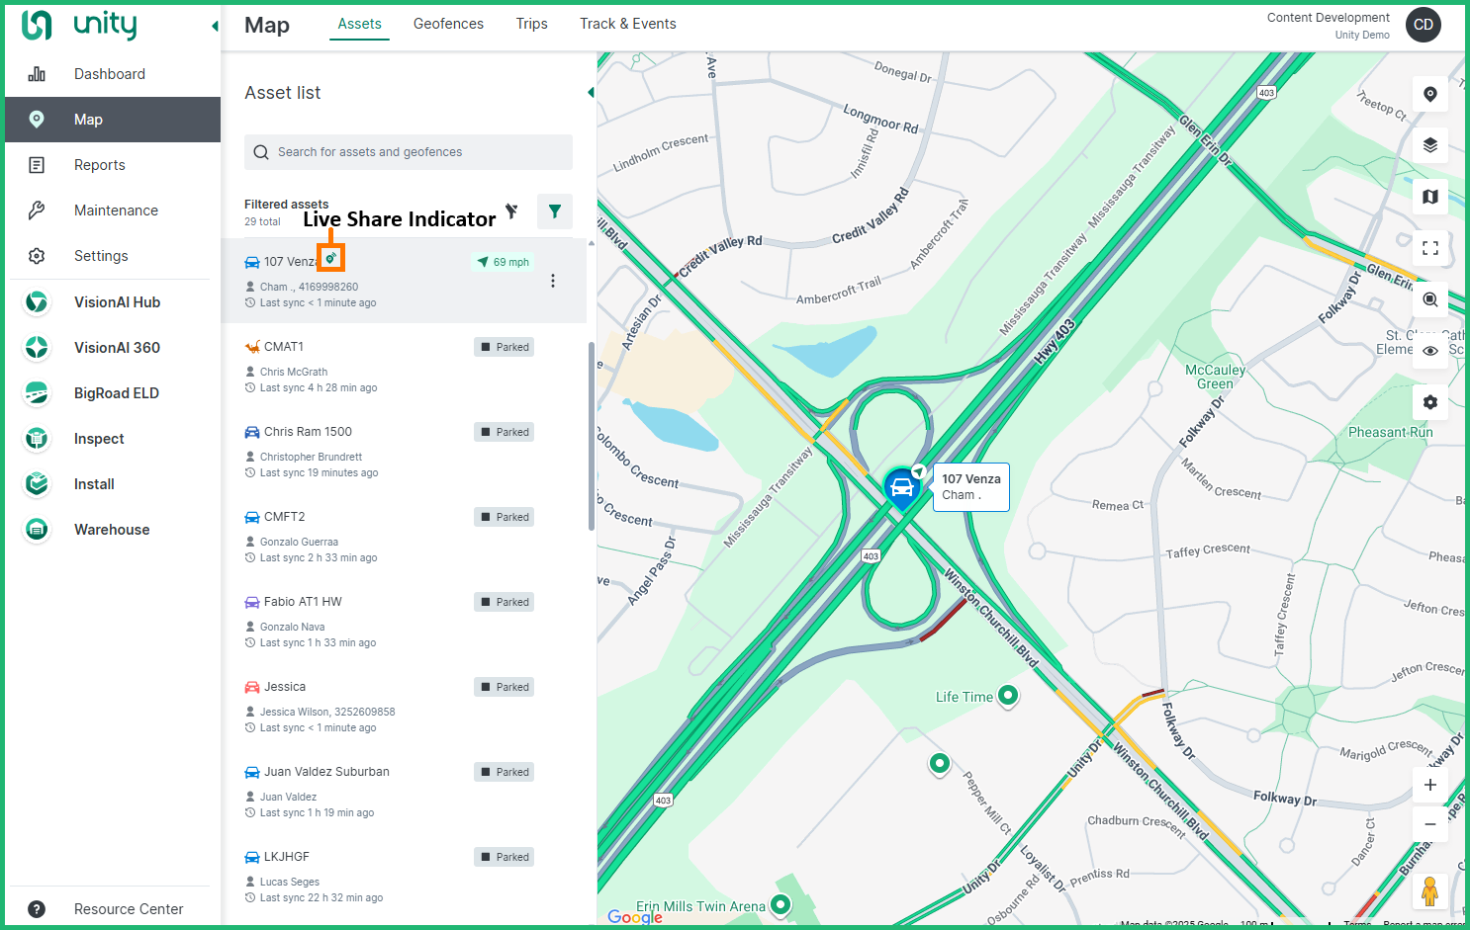The height and width of the screenshot is (930, 1470).
Task: Open 107 Venza three-dot options menu
Action: point(552,281)
